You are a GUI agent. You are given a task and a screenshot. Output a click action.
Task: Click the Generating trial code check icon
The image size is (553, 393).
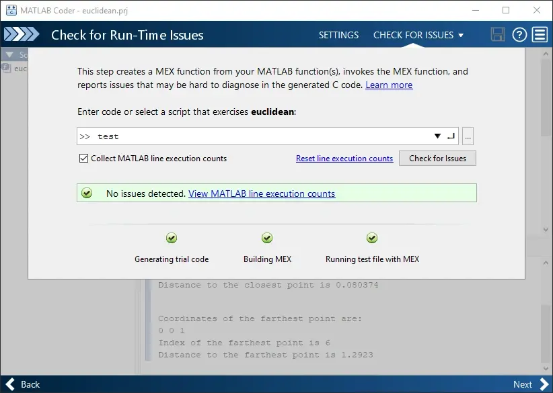(172, 238)
